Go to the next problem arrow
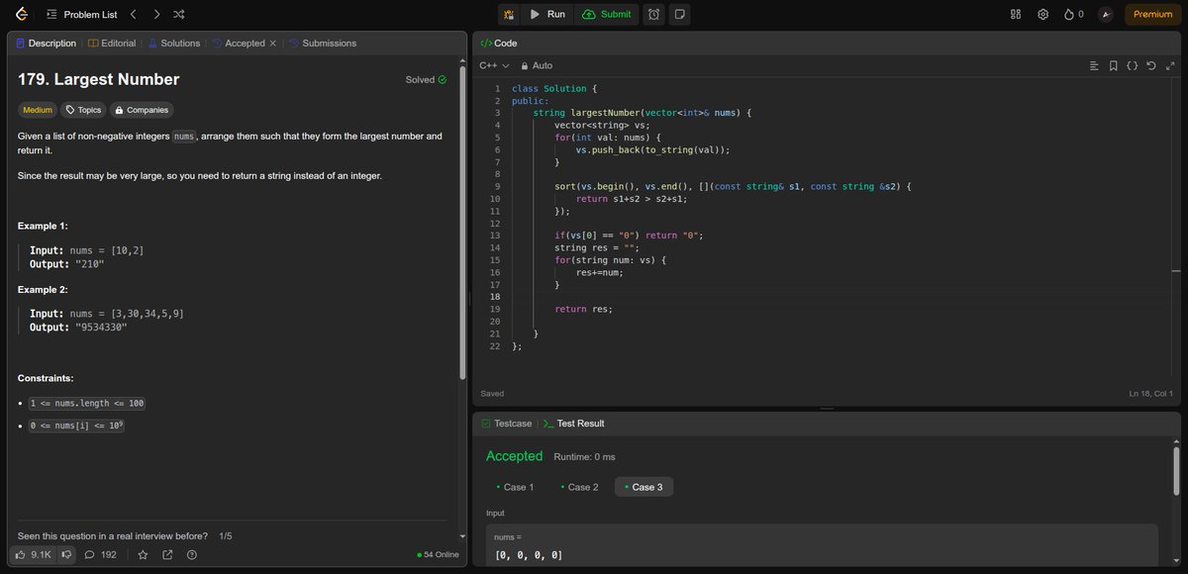 (x=156, y=15)
